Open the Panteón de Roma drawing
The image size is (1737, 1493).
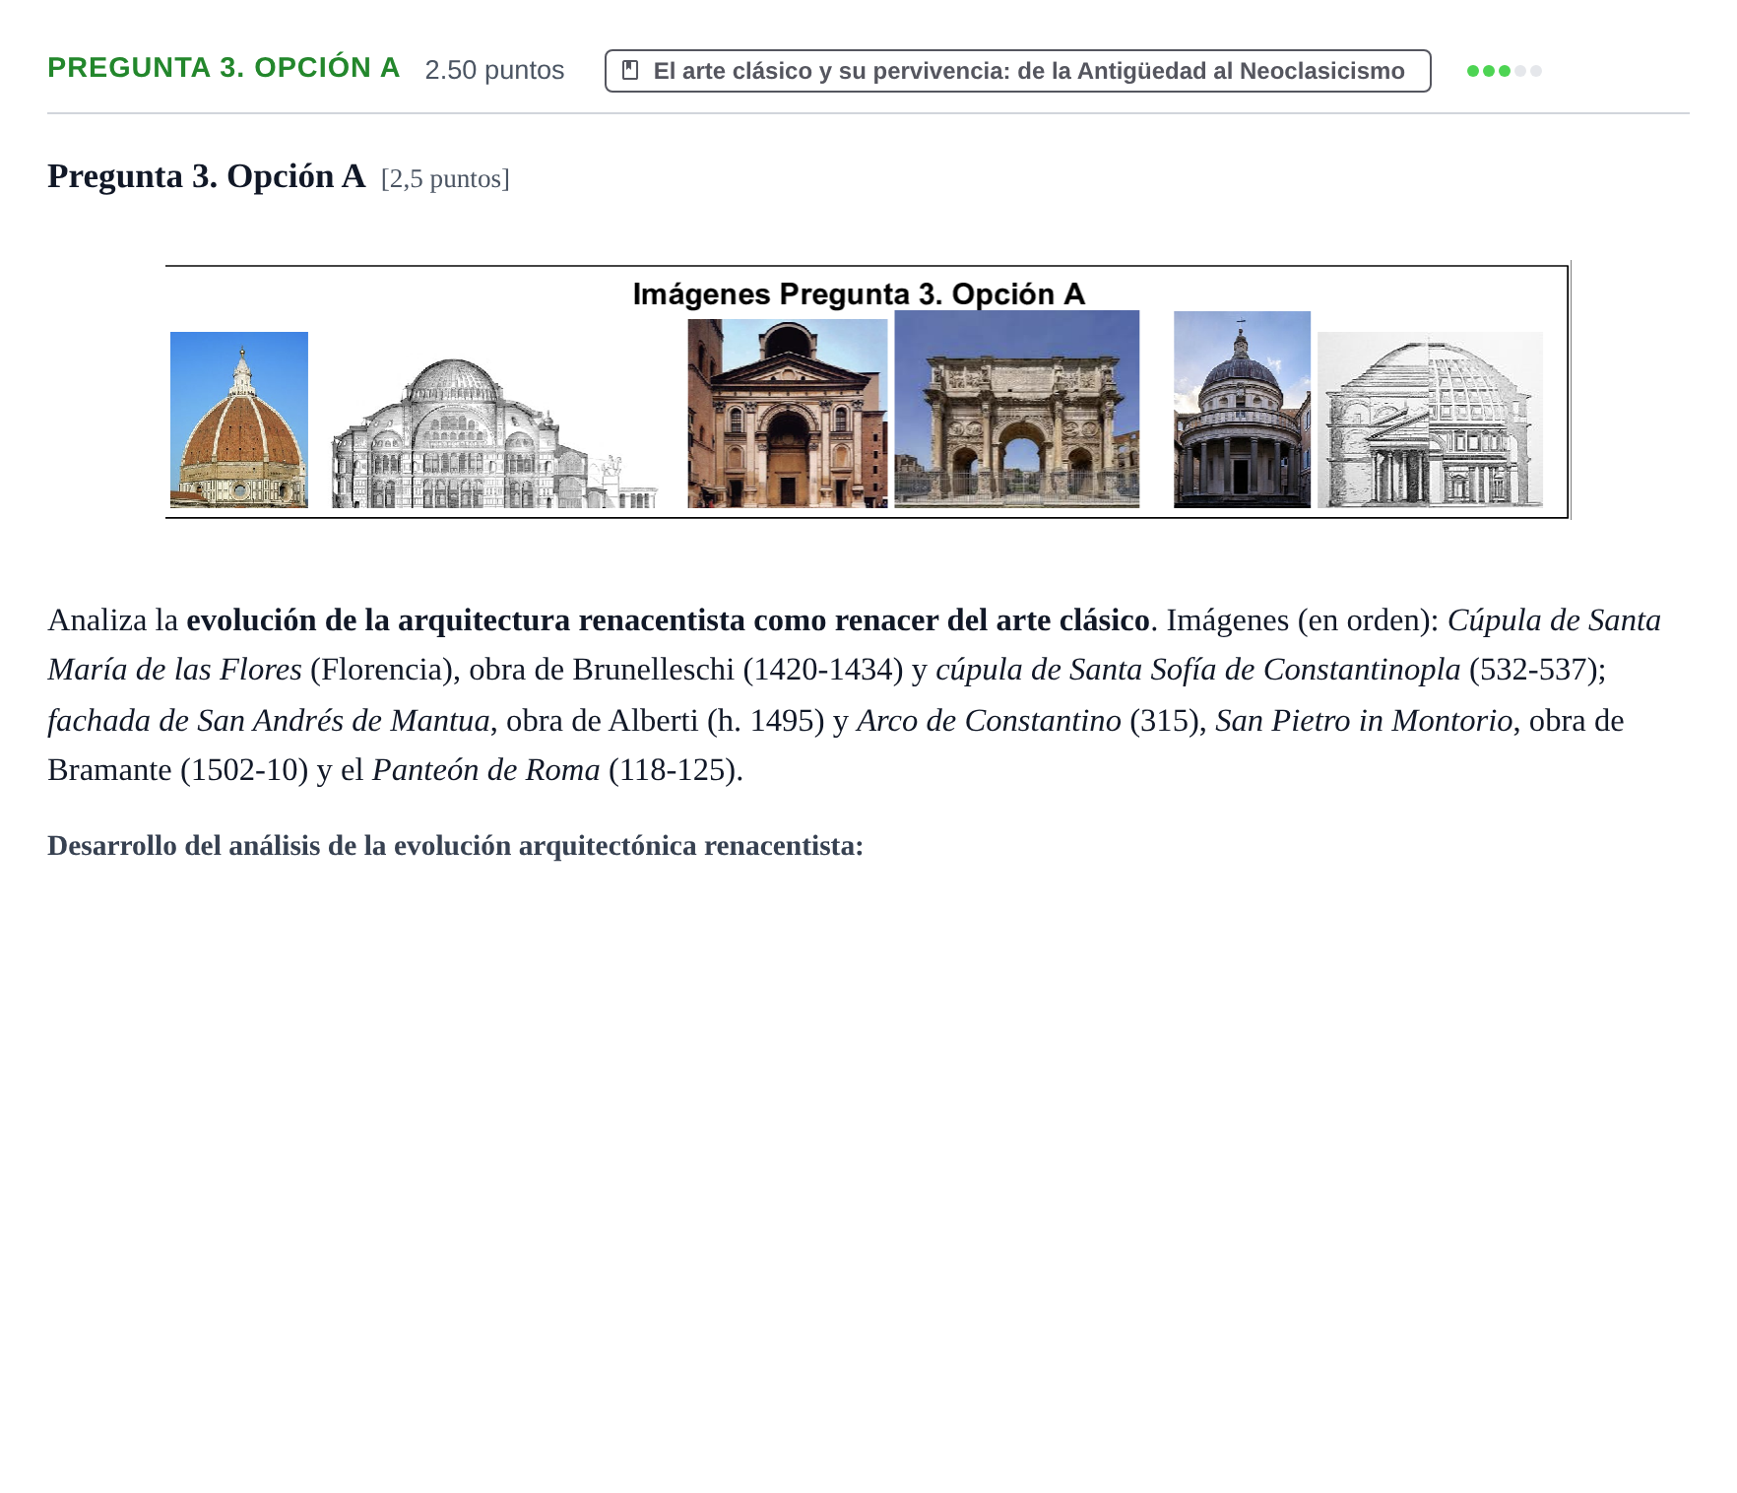(x=1430, y=420)
